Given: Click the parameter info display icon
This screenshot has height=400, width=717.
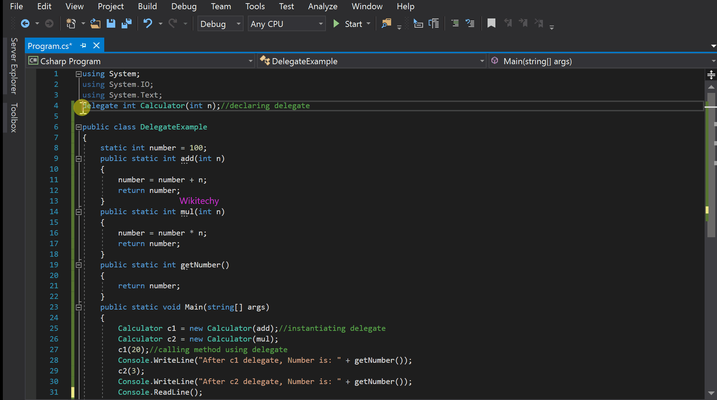Looking at the screenshot, I should pyautogui.click(x=434, y=24).
